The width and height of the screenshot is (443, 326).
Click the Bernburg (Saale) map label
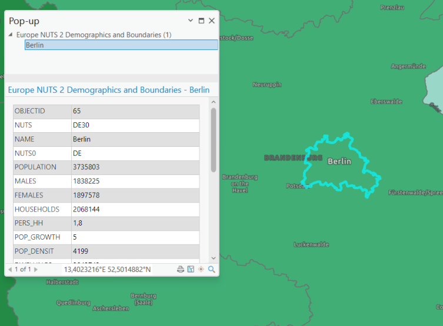144,299
